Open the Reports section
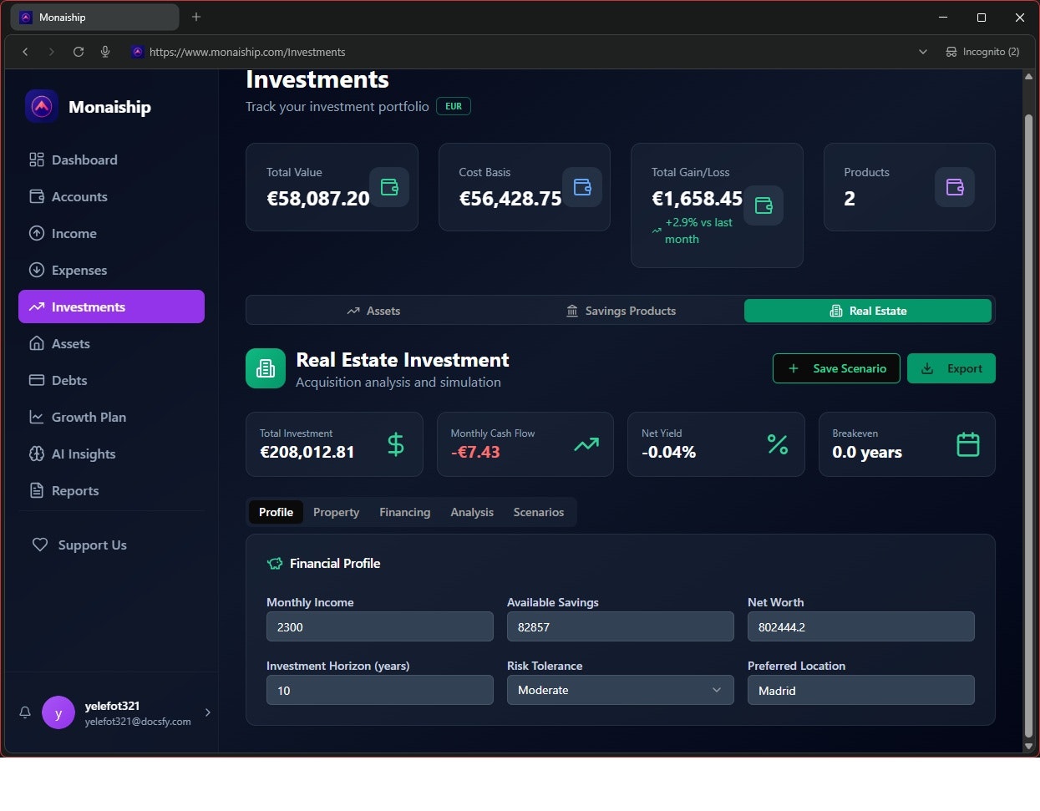This screenshot has width=1040, height=811. point(111,490)
